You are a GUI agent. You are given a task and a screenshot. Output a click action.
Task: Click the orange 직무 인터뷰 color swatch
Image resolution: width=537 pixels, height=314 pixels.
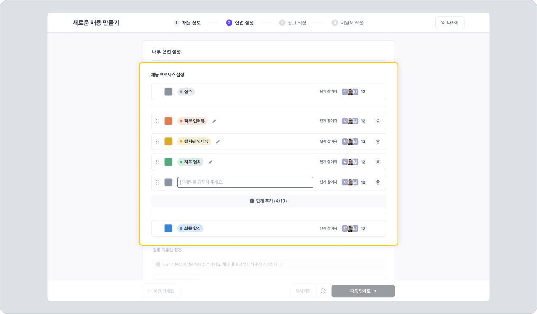point(168,121)
